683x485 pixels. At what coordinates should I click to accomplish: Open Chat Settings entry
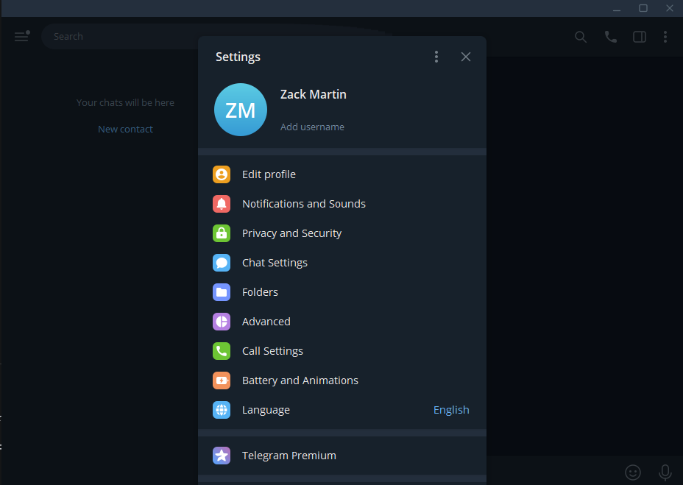342,263
